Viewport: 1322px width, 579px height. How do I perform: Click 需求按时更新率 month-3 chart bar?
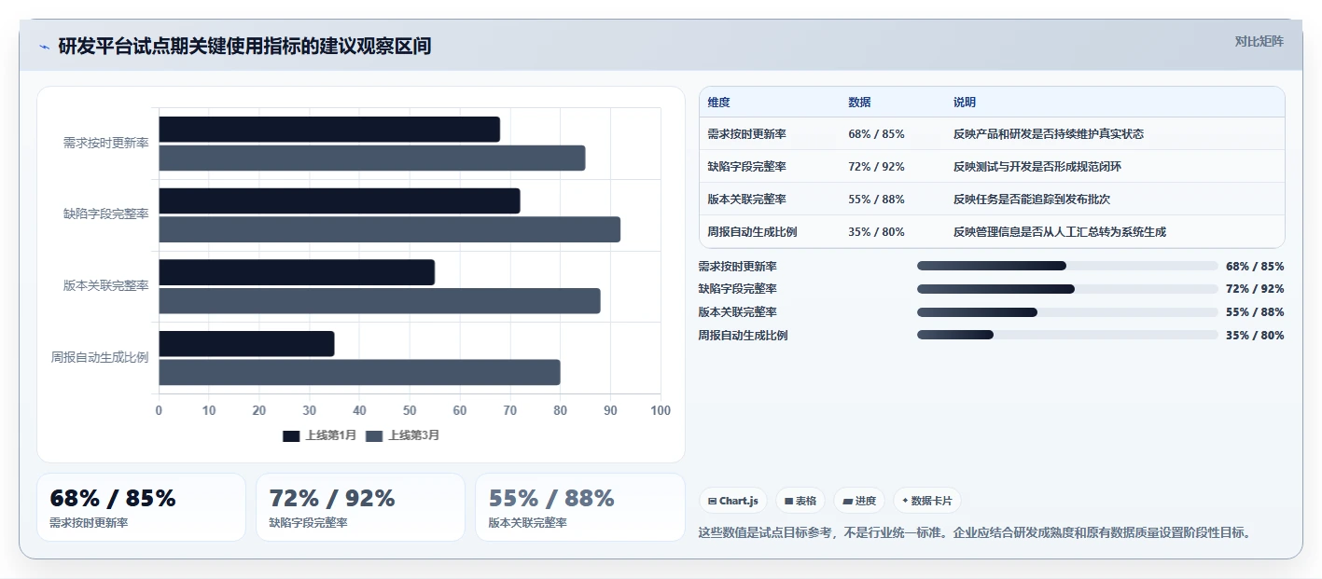point(372,158)
